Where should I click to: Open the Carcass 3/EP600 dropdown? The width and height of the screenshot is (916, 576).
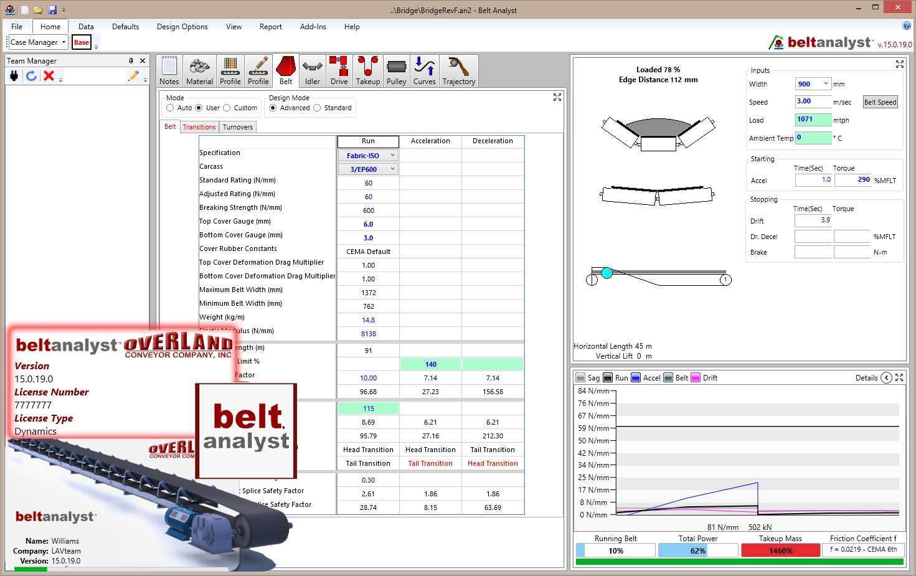pos(392,169)
